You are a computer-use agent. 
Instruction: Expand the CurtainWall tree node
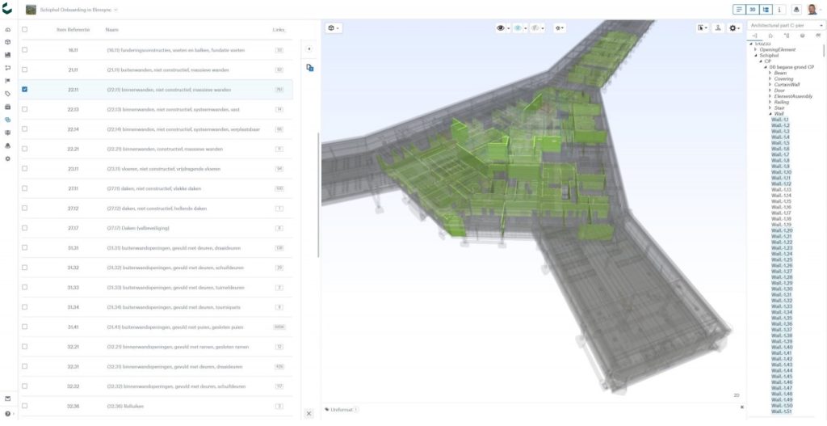tap(770, 84)
